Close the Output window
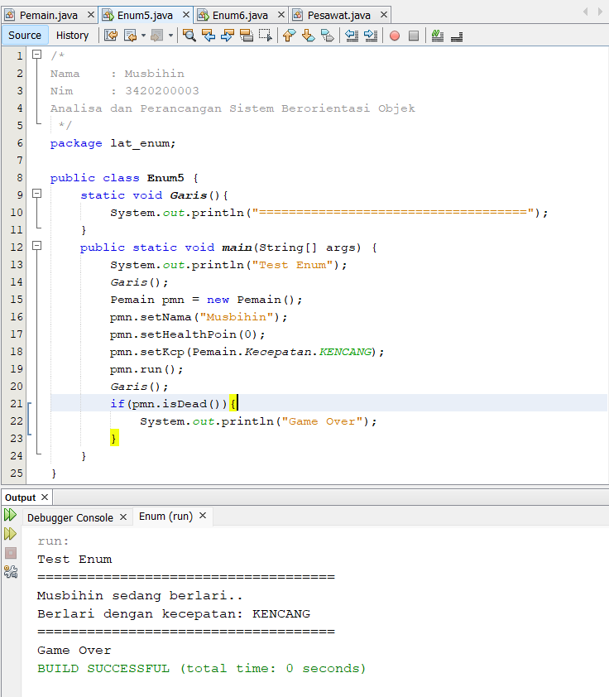609x697 pixels. 45,497
